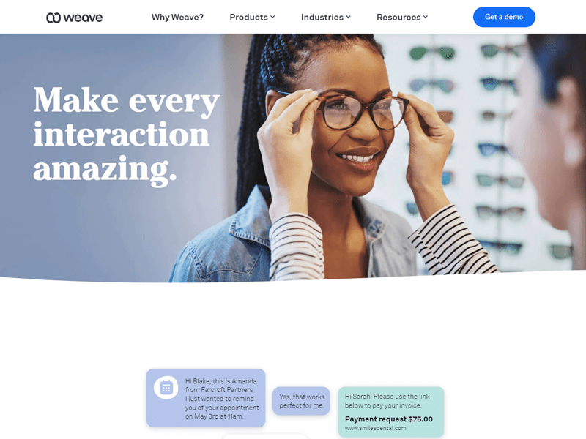Expand the Resources dropdown menu

pyautogui.click(x=402, y=17)
